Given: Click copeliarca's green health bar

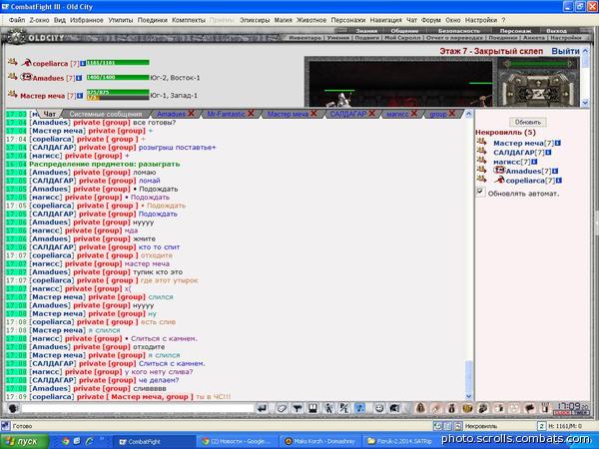Looking at the screenshot, I should point(118,63).
